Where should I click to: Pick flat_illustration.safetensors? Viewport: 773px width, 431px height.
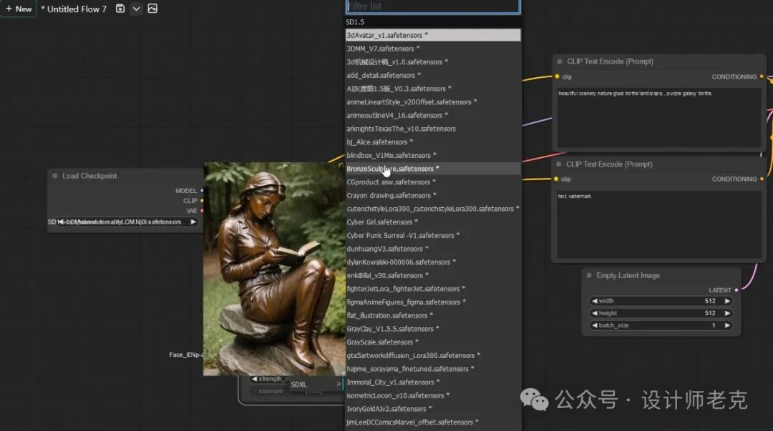pyautogui.click(x=433, y=315)
